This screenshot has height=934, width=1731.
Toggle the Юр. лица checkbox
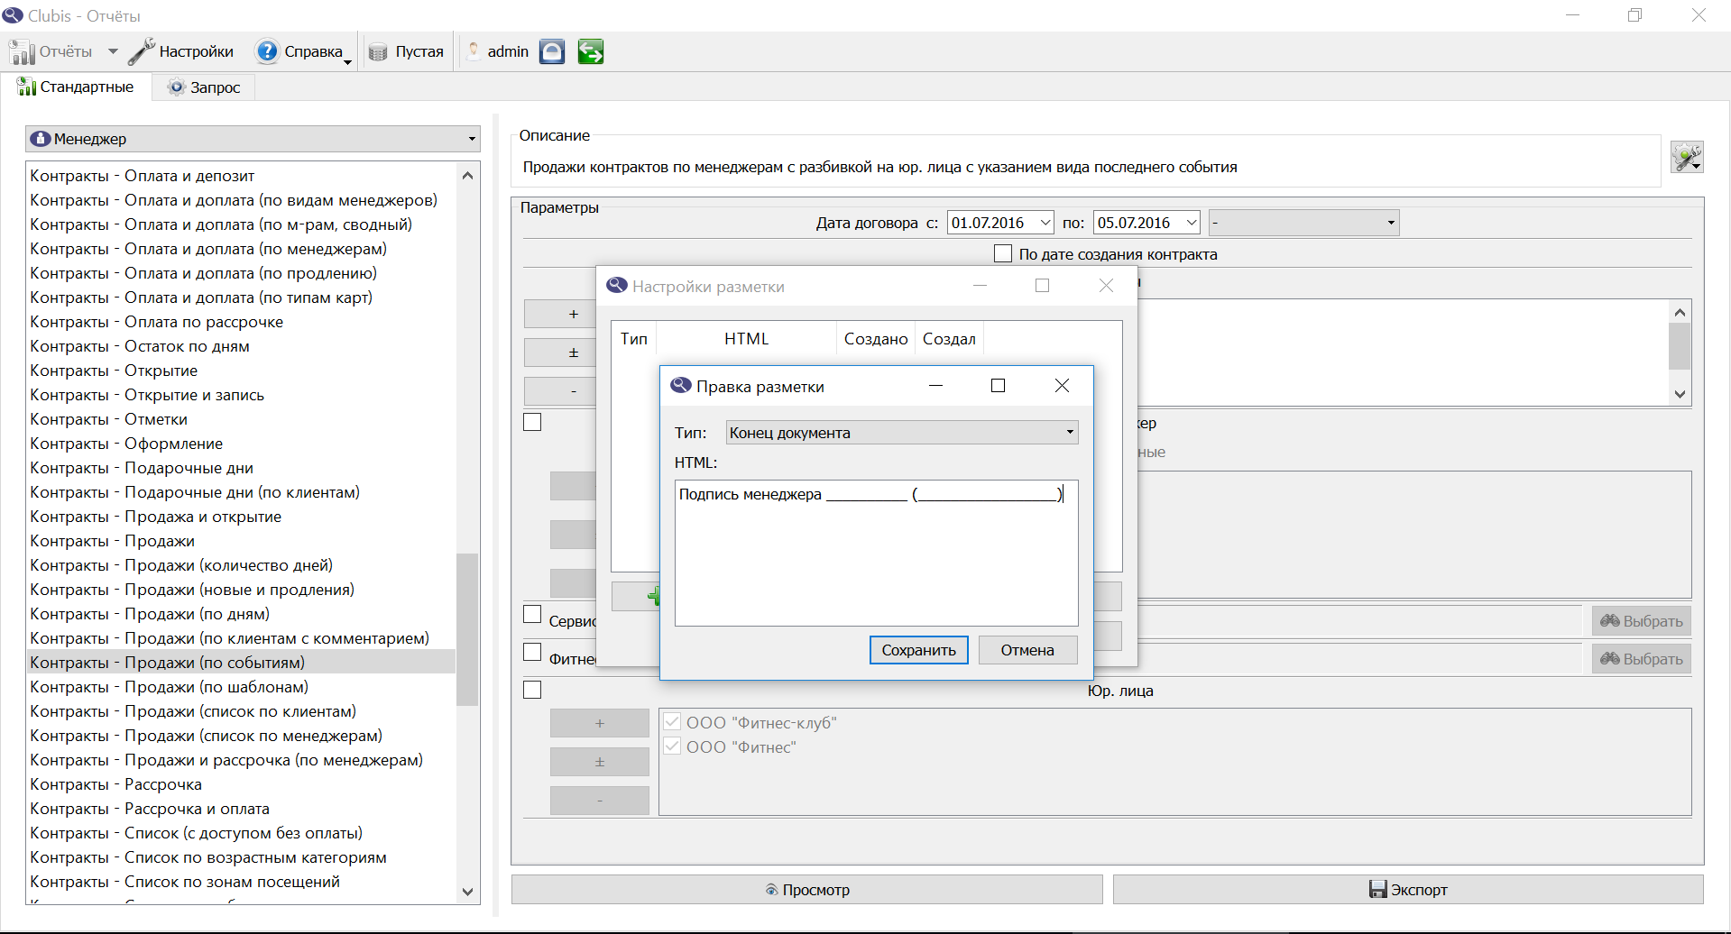[x=532, y=690]
